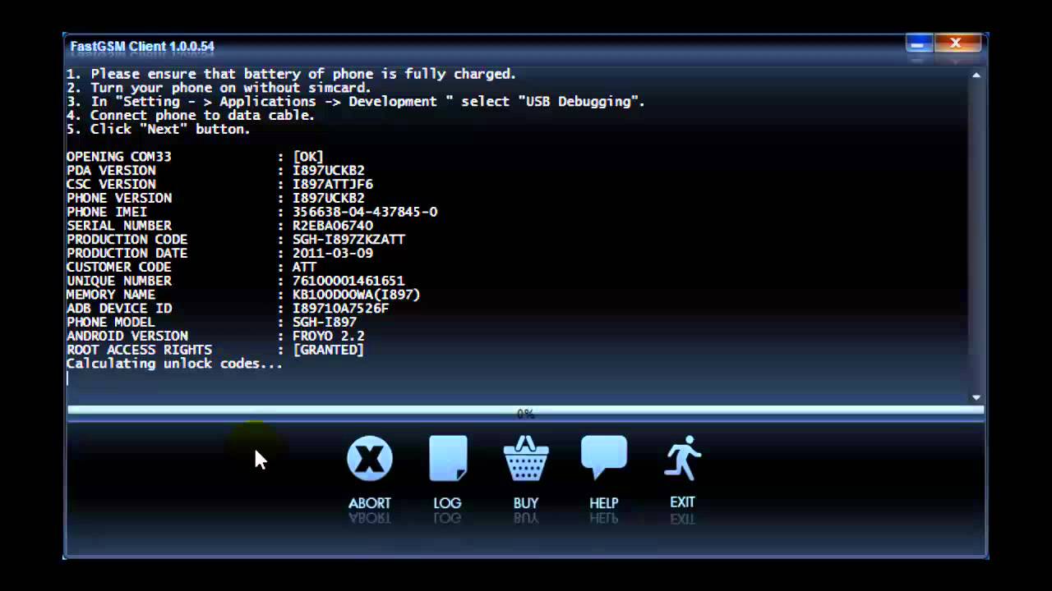Click instruction 'Turn your phone on without simcard'
1052x591 pixels.
(x=219, y=88)
